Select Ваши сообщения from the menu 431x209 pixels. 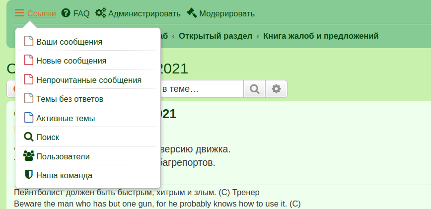tap(69, 42)
